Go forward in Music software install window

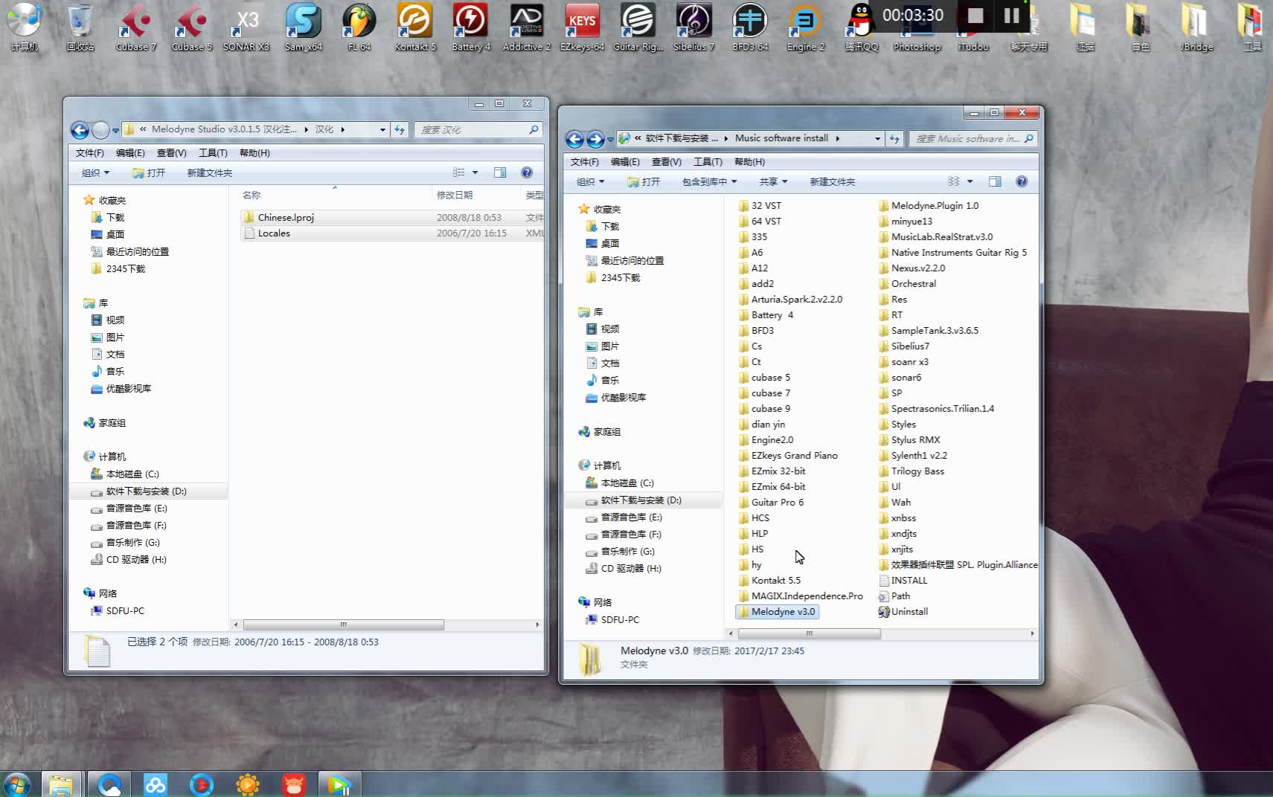point(595,139)
